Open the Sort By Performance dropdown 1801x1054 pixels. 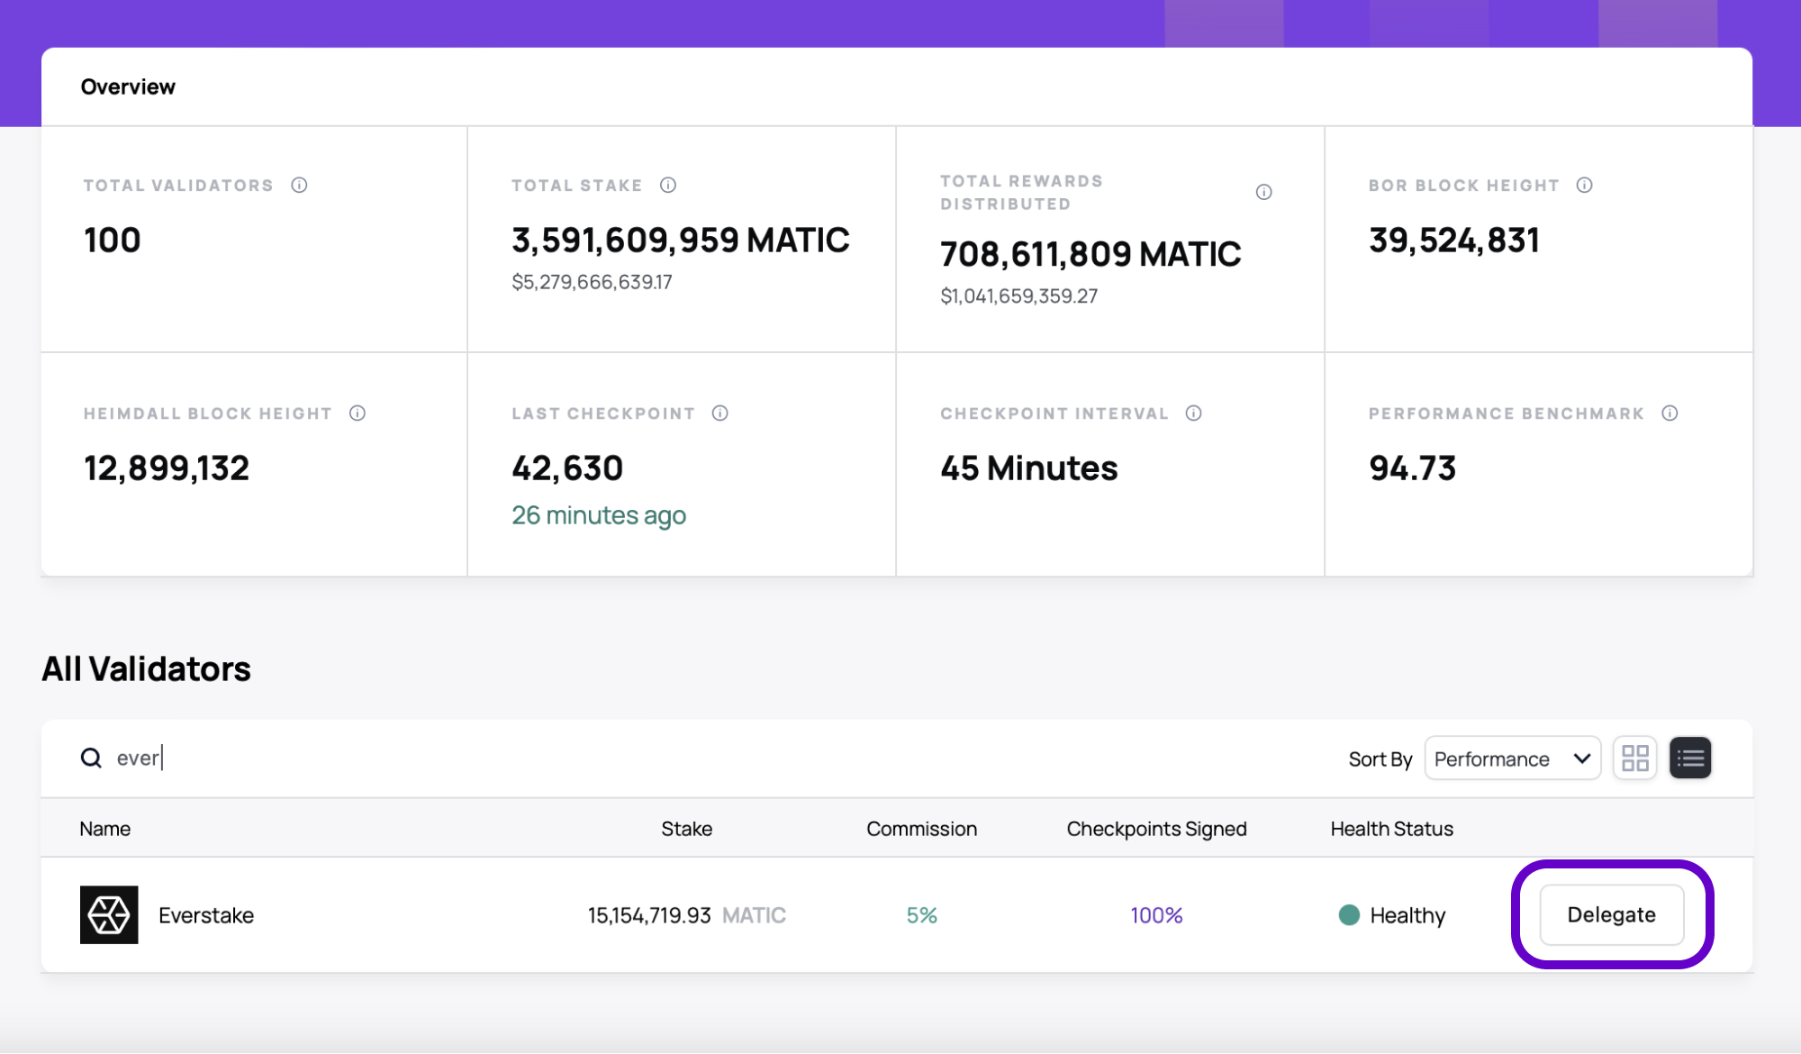tap(1513, 759)
